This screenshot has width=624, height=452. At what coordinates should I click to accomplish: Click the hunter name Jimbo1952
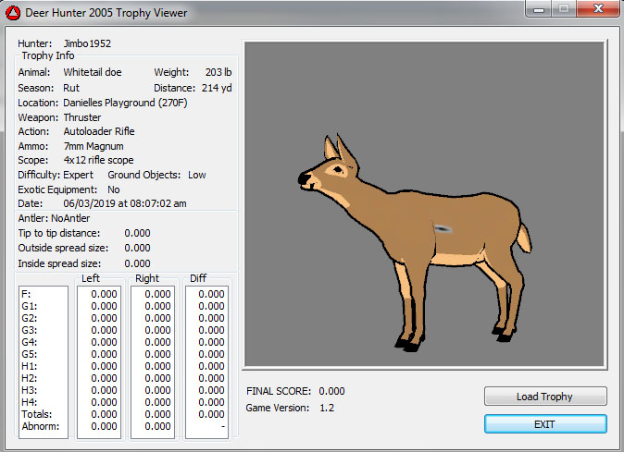pyautogui.click(x=88, y=43)
